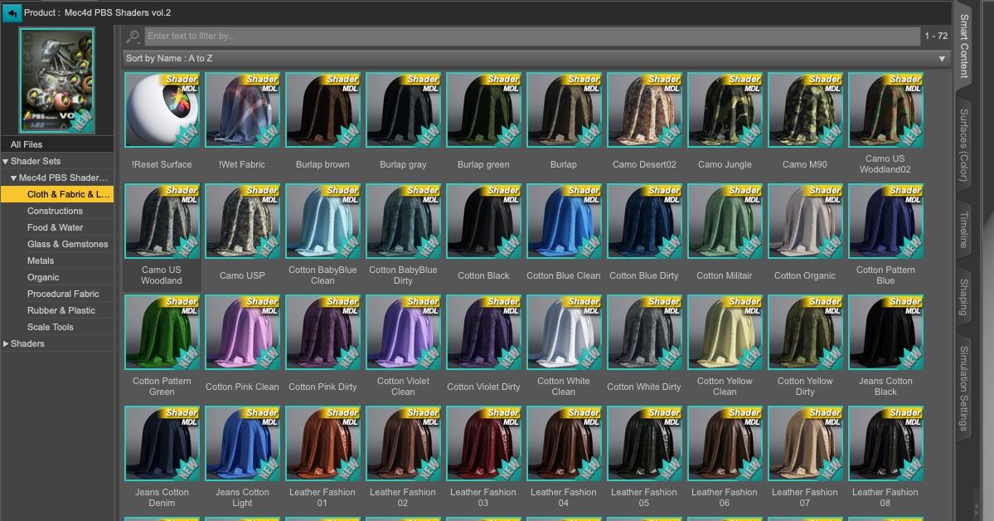Select the !Wet Fabric shader icon
Viewport: 994px width, 521px height.
coord(242,110)
